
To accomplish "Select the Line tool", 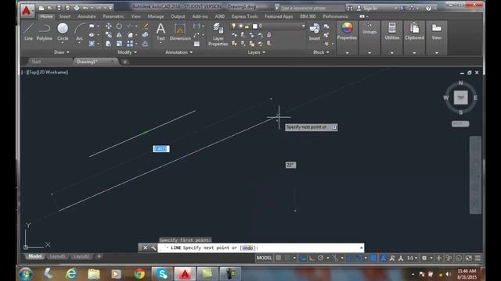I will pos(28,32).
